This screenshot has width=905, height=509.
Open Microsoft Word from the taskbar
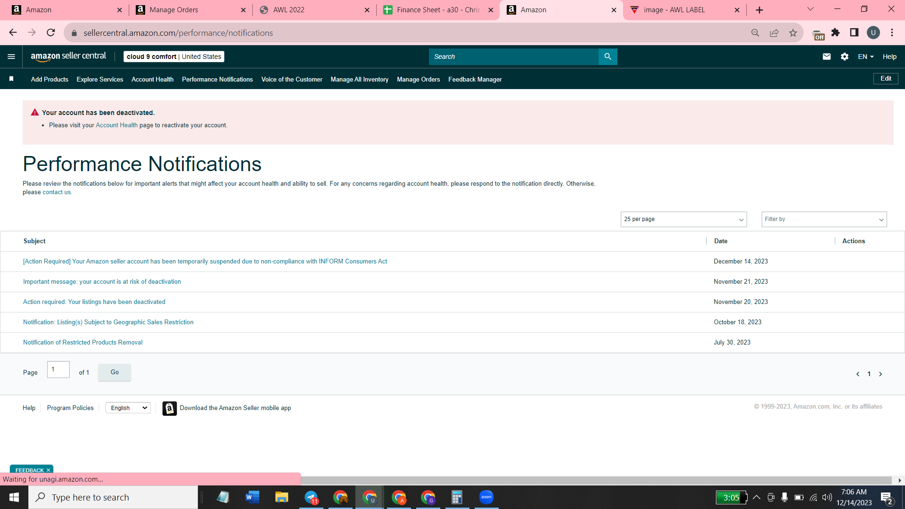252,497
